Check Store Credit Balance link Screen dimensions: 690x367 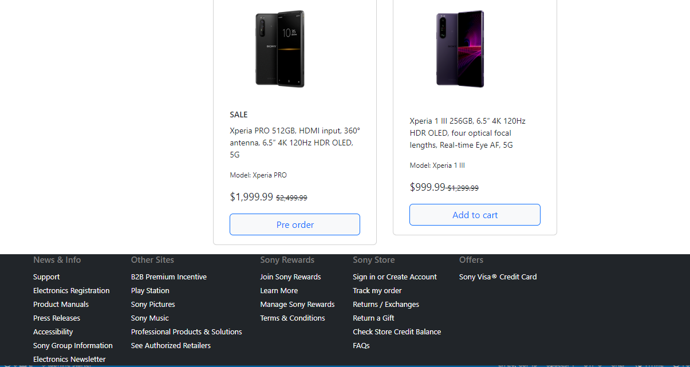point(397,332)
